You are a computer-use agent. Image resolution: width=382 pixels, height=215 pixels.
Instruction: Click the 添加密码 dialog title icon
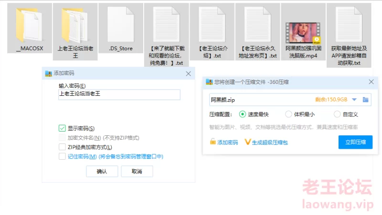[49, 73]
